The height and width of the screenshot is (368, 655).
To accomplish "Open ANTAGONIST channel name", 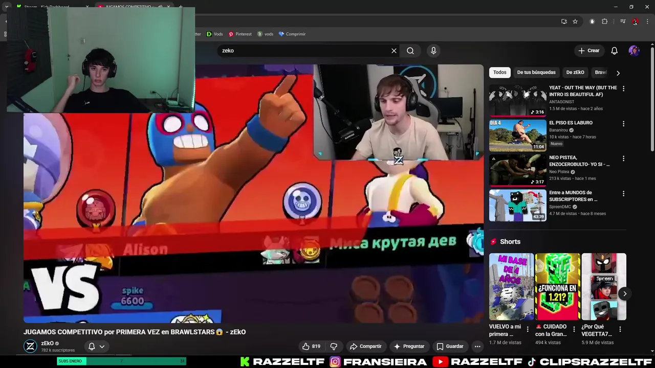I will [x=561, y=102].
